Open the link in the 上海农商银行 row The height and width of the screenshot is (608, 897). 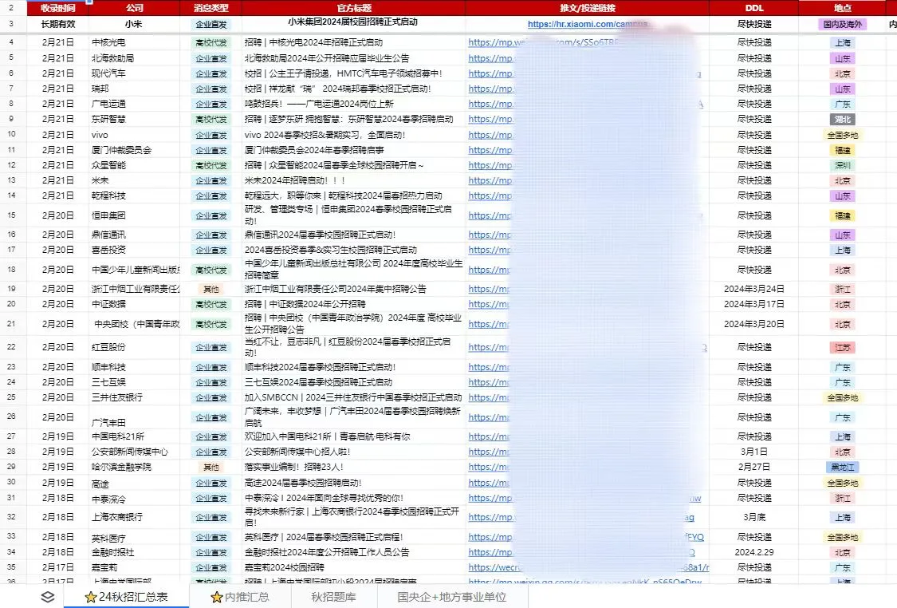(x=491, y=517)
